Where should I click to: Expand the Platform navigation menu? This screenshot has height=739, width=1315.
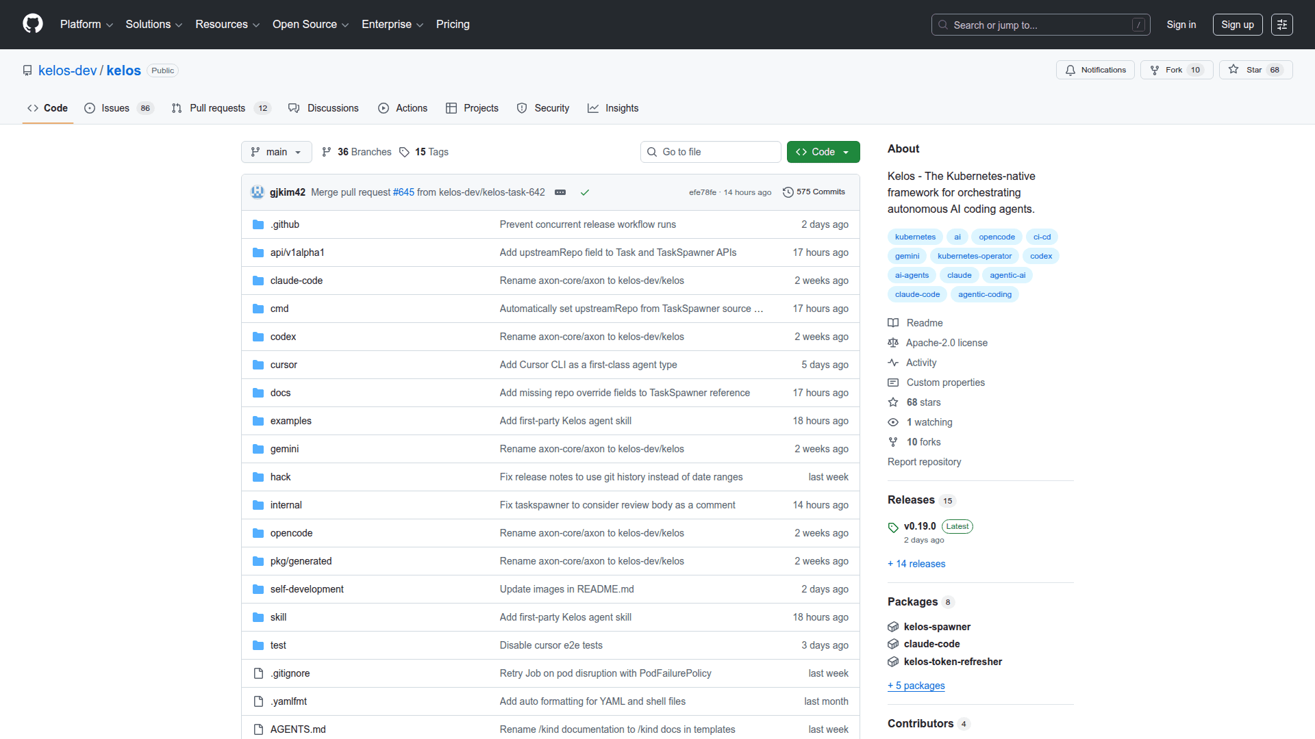86,25
